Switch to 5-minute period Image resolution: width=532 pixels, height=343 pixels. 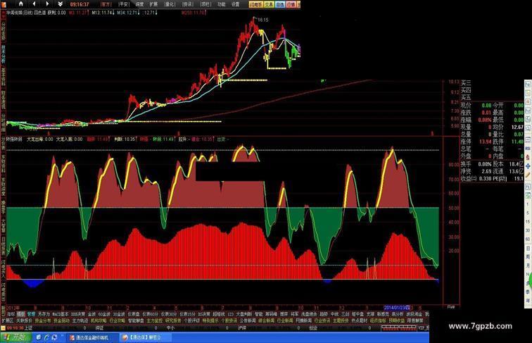(x=528, y=213)
